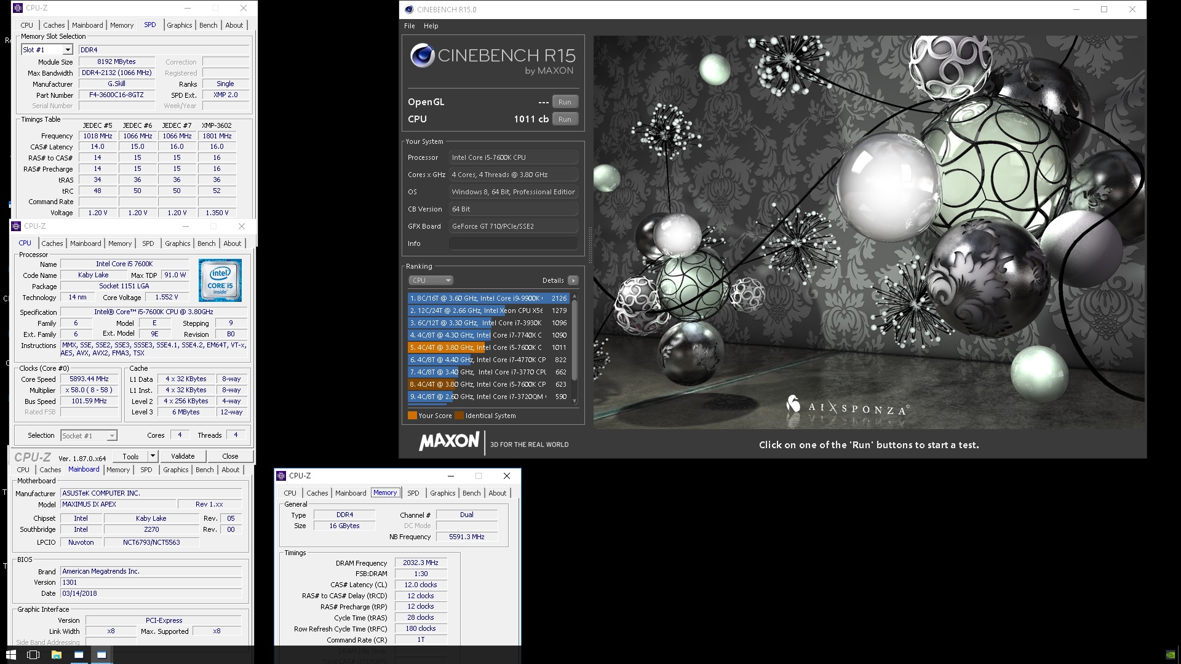1181x664 pixels.
Task: Click the Close button in CPU-Z
Action: tap(230, 456)
